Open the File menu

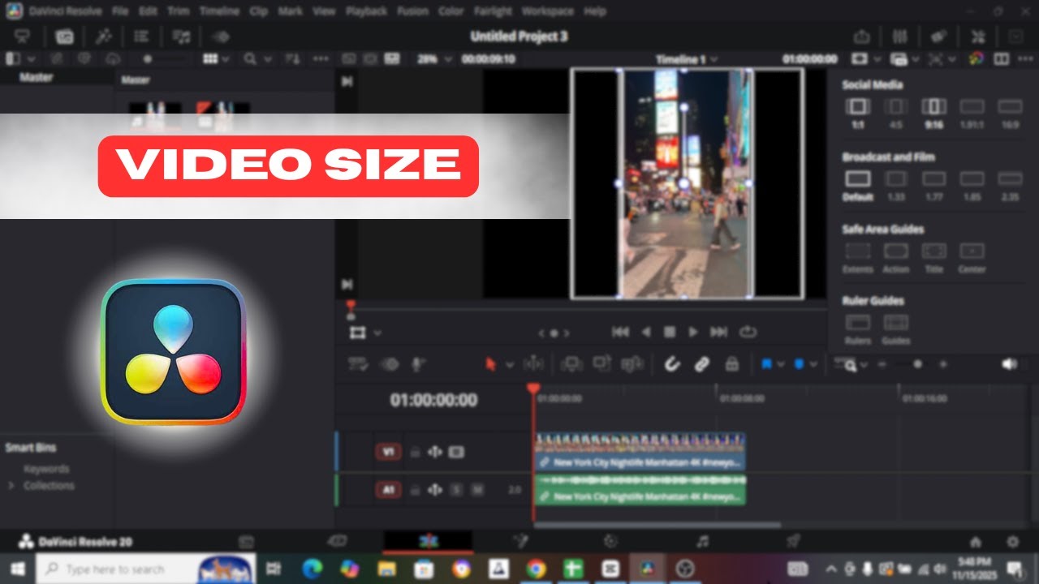(x=120, y=11)
